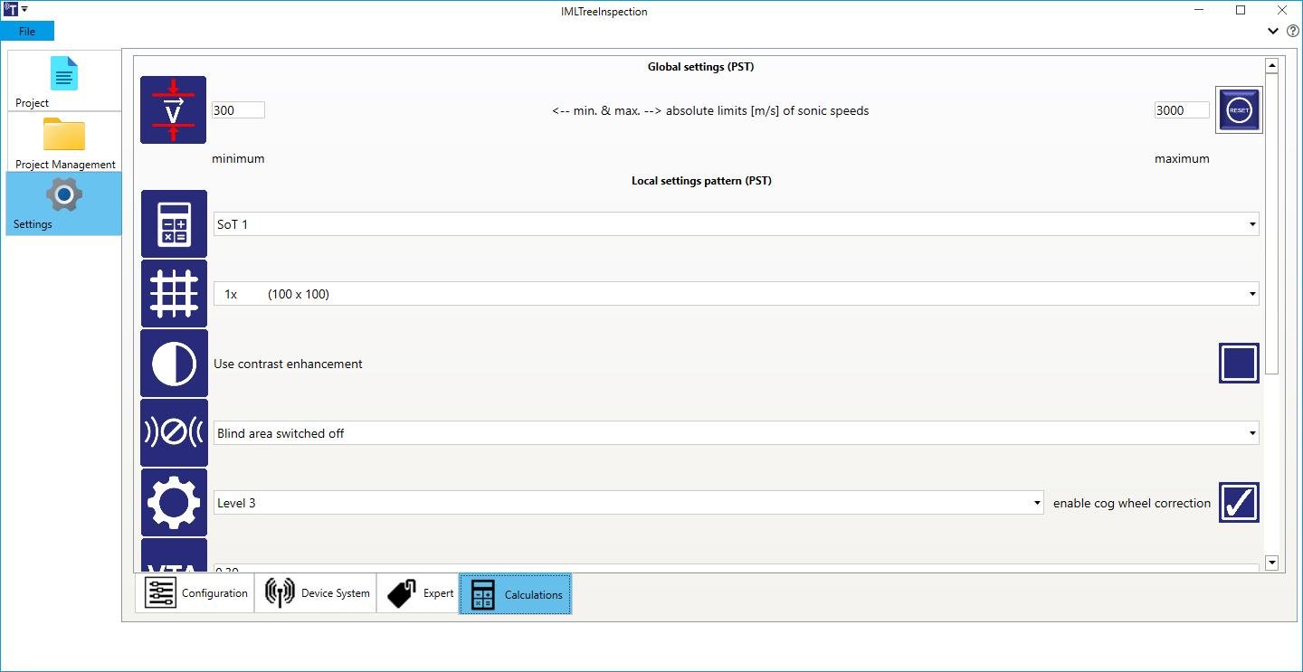Expand the SoT 1 dropdown

[x=736, y=224]
